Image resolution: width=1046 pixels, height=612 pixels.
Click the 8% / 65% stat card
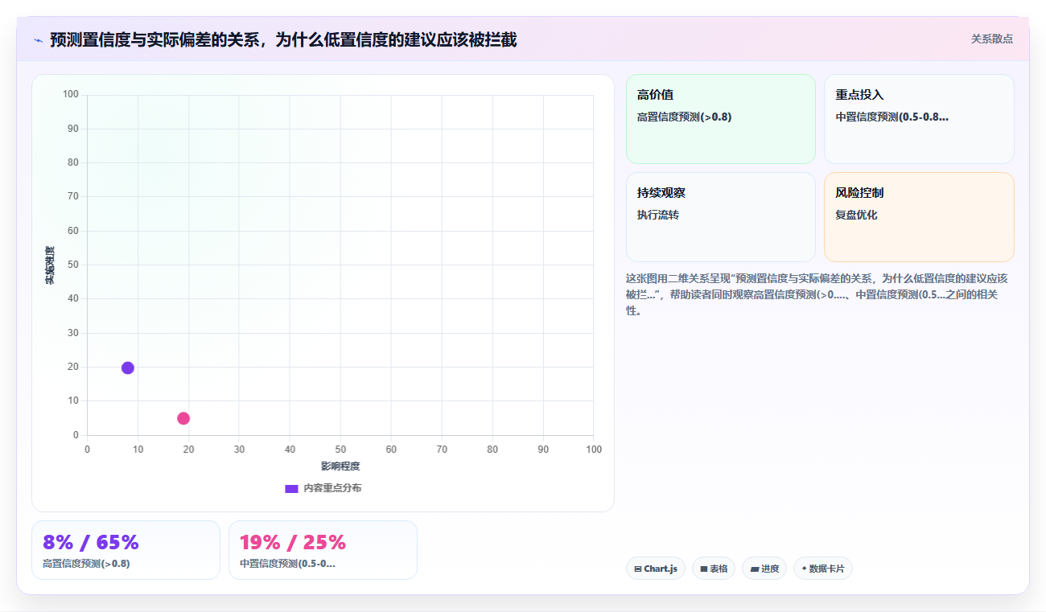[x=126, y=550]
